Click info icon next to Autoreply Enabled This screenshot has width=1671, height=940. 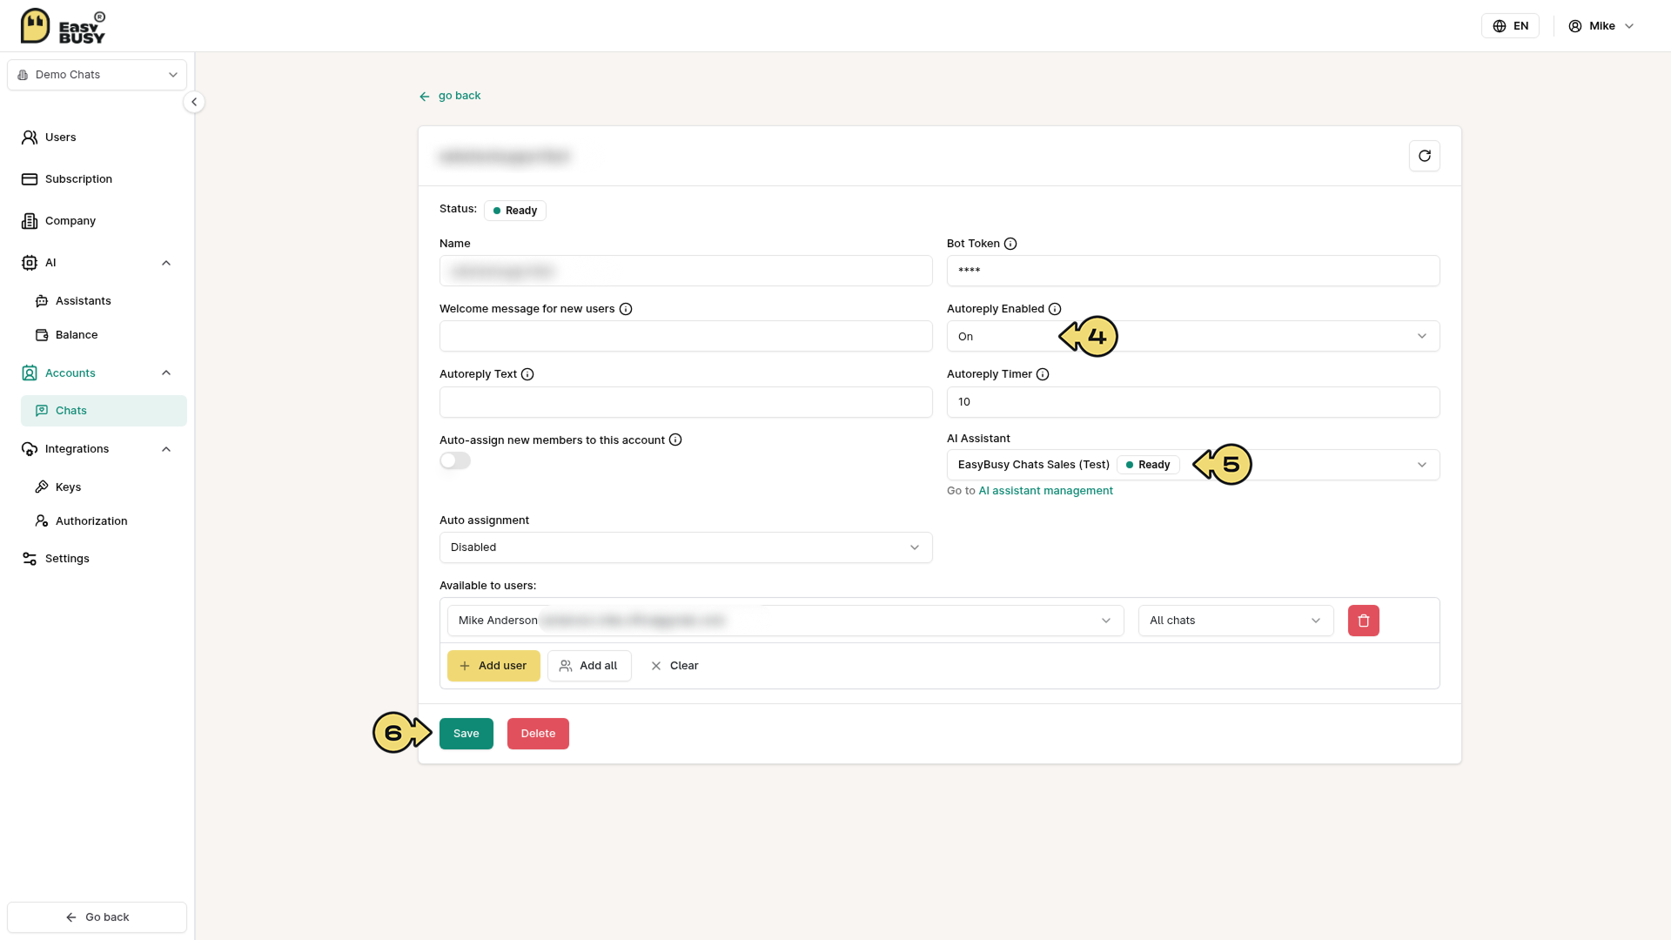click(x=1055, y=309)
